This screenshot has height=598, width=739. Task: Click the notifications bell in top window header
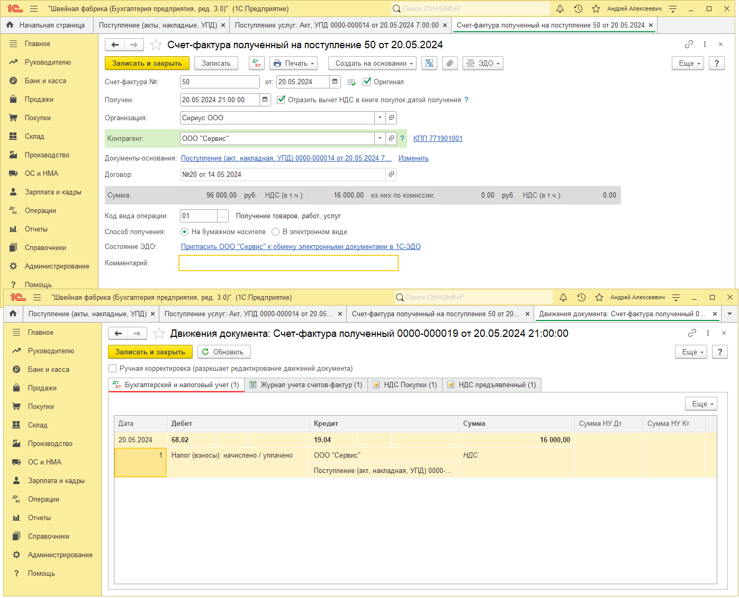click(560, 8)
